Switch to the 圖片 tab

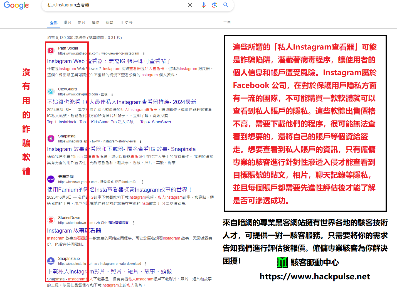pyautogui.click(x=68, y=23)
